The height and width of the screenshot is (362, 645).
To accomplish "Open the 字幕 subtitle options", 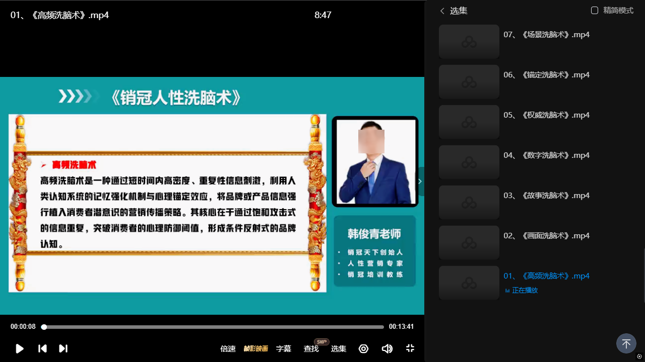I will 284,348.
